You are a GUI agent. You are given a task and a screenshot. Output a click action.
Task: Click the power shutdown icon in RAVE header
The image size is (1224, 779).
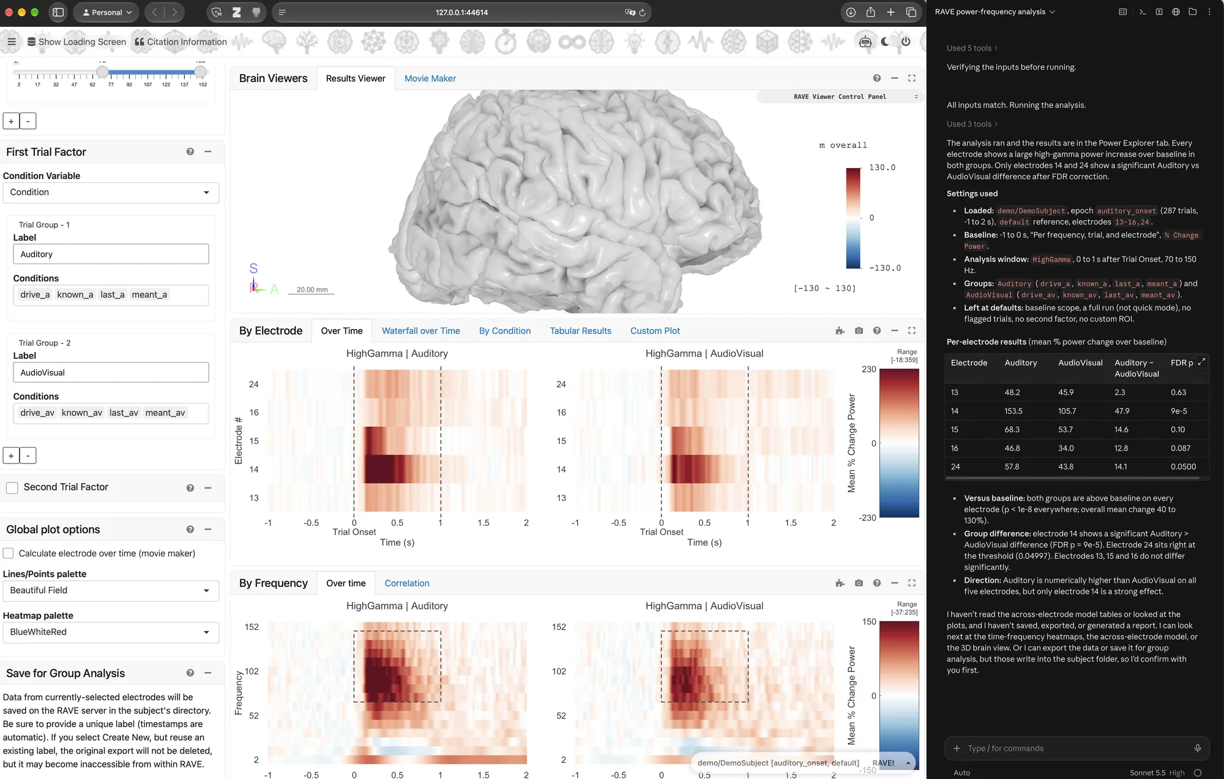[906, 42]
